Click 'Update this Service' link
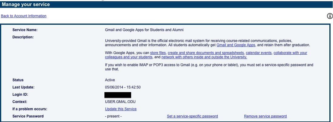This screenshot has width=333, height=122. tap(121, 109)
